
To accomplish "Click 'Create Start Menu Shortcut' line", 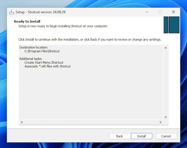I will click(x=44, y=62).
